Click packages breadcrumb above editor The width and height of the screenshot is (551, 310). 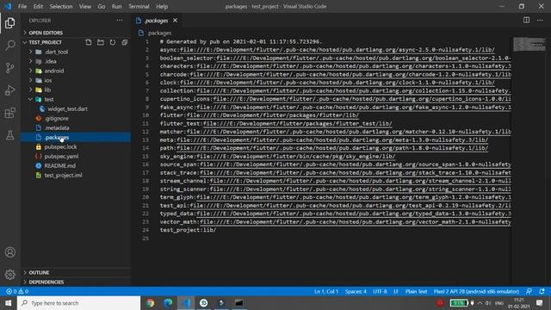coord(160,33)
